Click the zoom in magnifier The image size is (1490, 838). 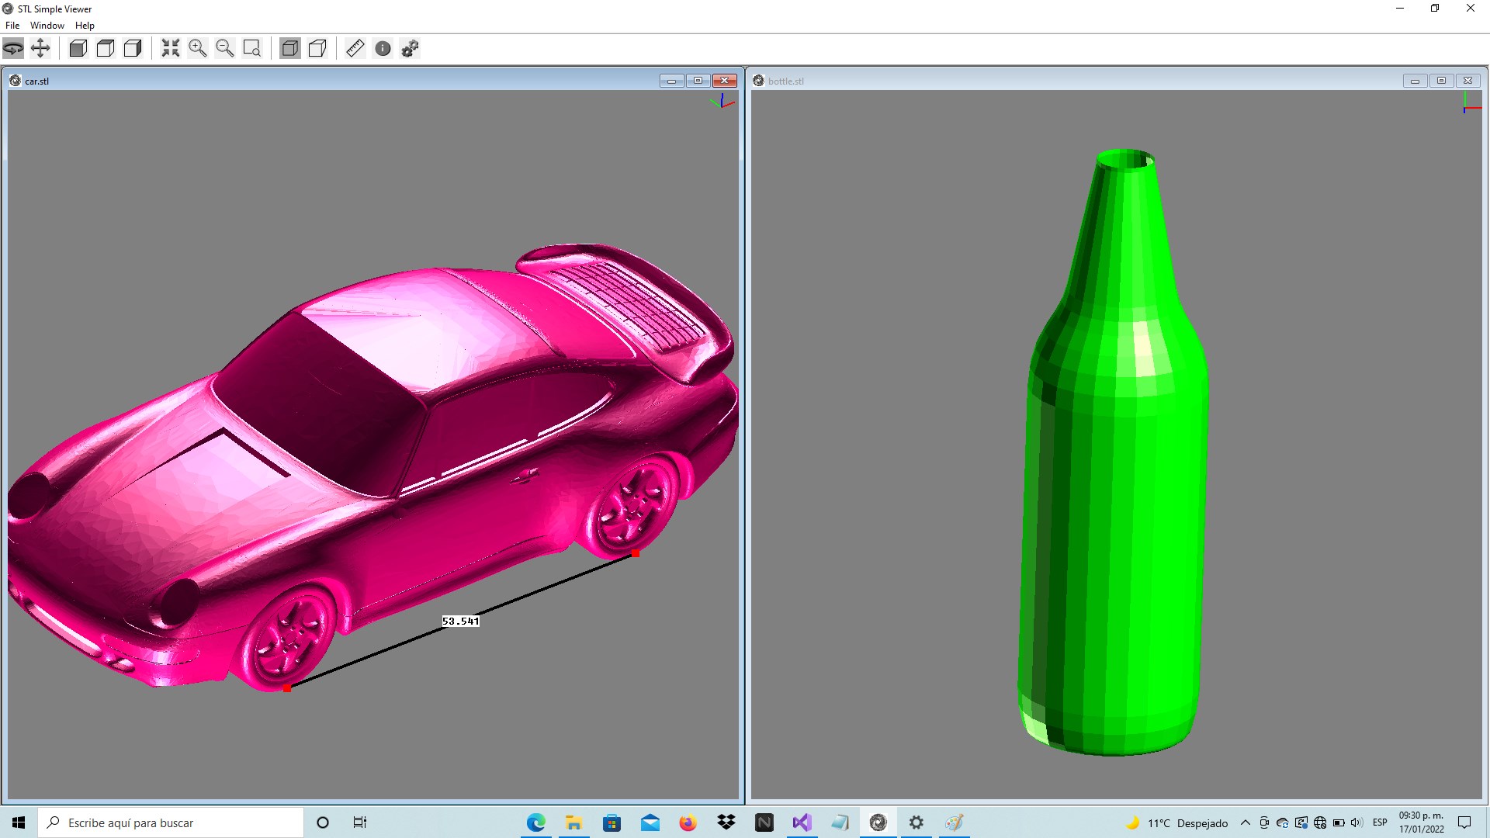pos(198,48)
